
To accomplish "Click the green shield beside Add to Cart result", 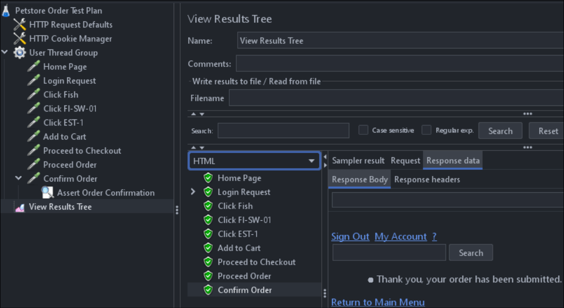I will (208, 248).
